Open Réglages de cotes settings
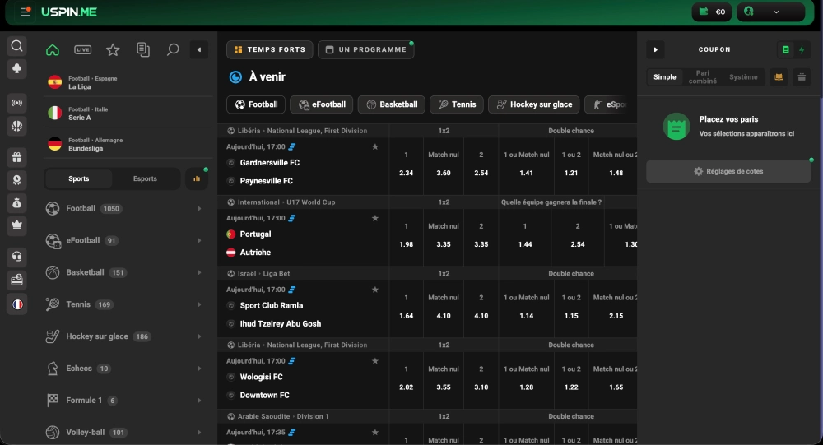 click(728, 172)
